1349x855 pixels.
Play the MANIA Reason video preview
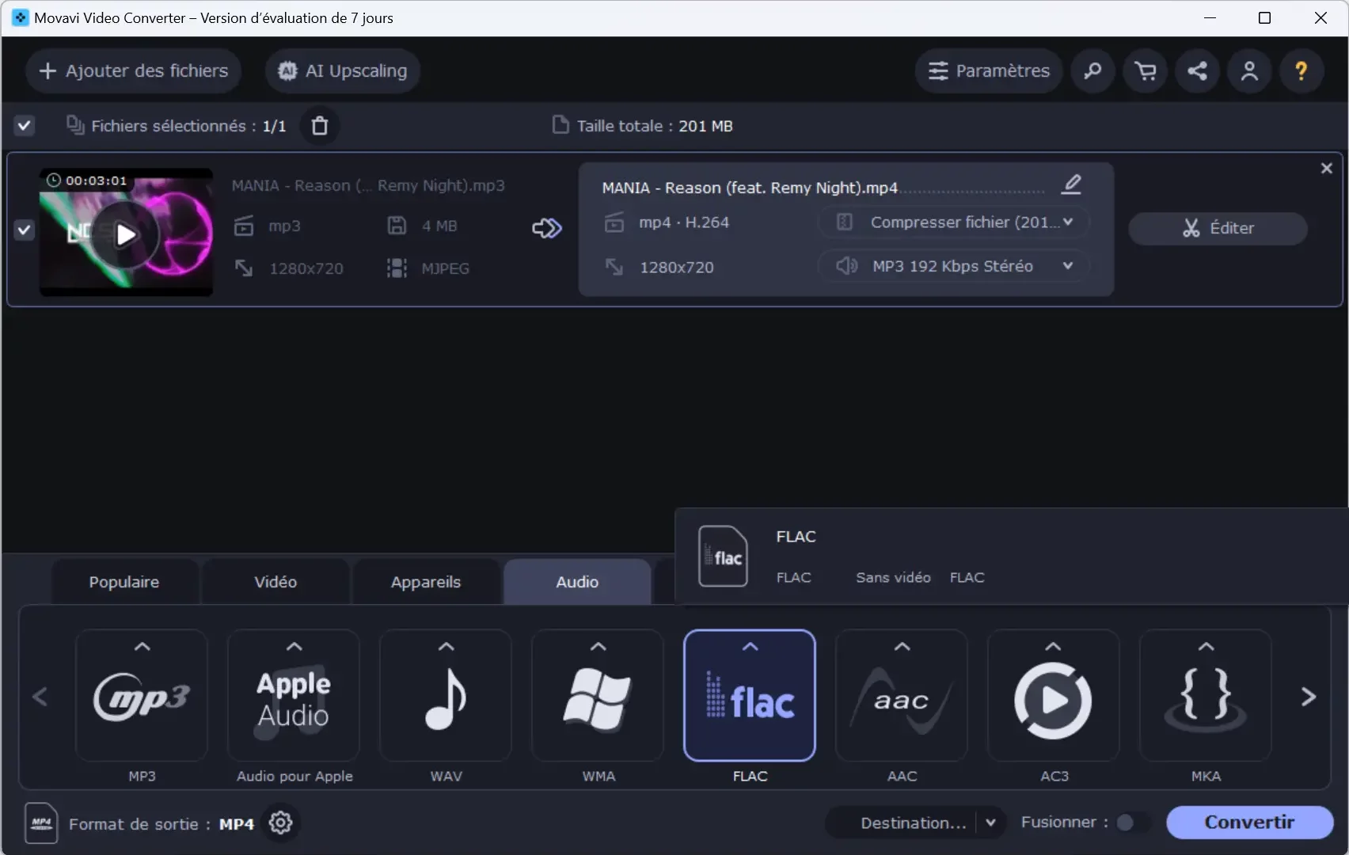coord(125,234)
